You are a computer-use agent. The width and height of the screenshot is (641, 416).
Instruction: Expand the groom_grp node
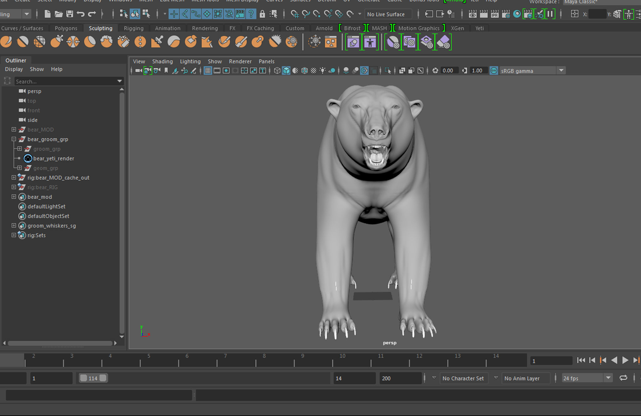point(20,149)
